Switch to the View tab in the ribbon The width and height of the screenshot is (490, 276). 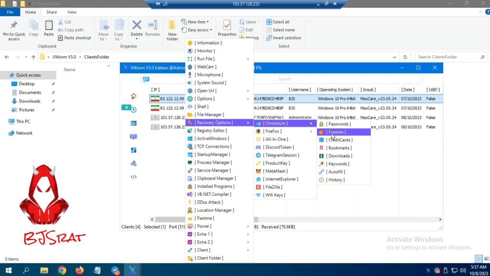(72, 12)
